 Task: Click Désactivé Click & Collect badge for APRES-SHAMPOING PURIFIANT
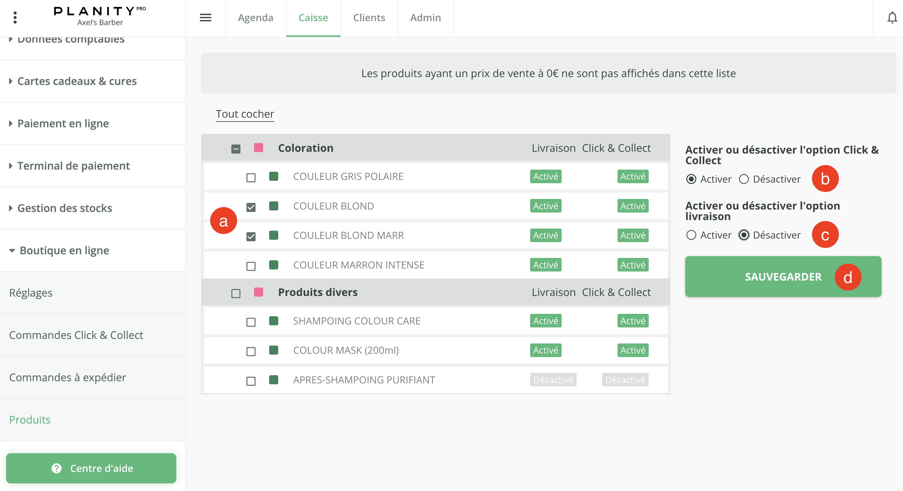tap(625, 380)
